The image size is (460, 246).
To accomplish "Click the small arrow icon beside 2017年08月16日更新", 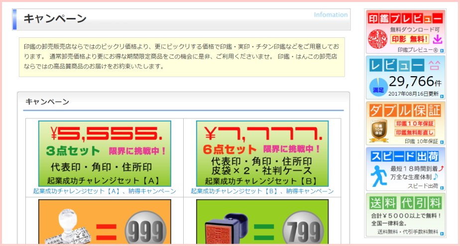I will tap(442, 96).
